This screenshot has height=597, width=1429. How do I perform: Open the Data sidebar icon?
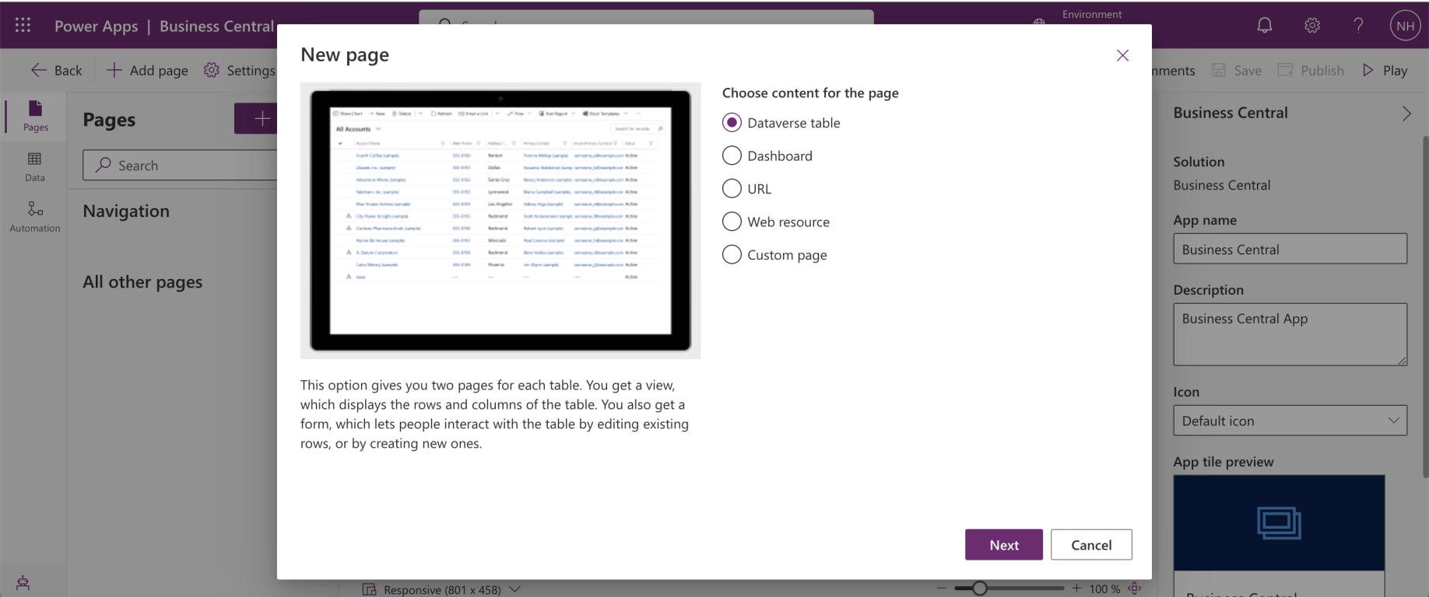[x=35, y=166]
